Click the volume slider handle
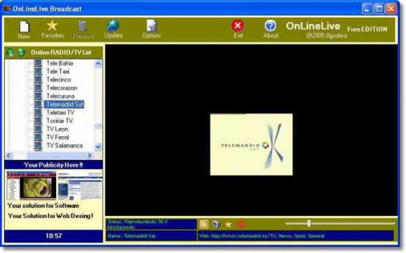 pos(309,224)
